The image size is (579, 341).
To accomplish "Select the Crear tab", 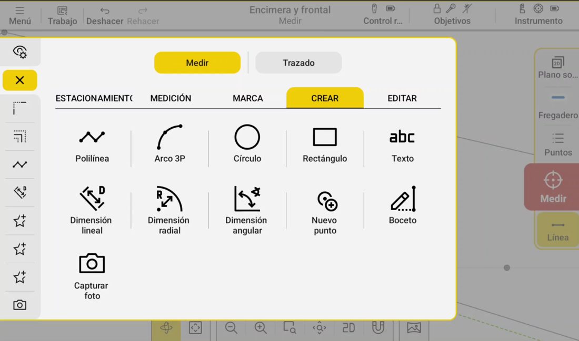I will (x=325, y=98).
